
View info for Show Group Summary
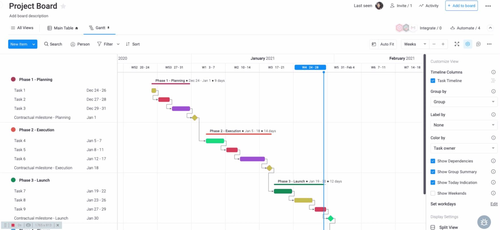pos(493,172)
